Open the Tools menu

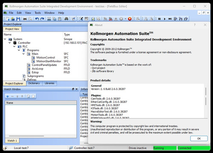(x=37, y=13)
